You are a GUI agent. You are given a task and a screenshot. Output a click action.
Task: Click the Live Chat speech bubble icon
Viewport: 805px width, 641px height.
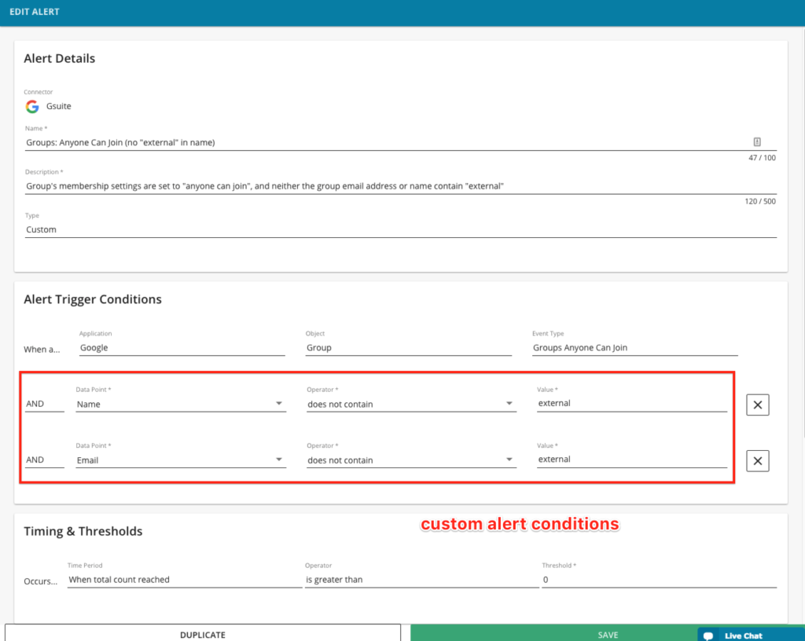pyautogui.click(x=708, y=636)
